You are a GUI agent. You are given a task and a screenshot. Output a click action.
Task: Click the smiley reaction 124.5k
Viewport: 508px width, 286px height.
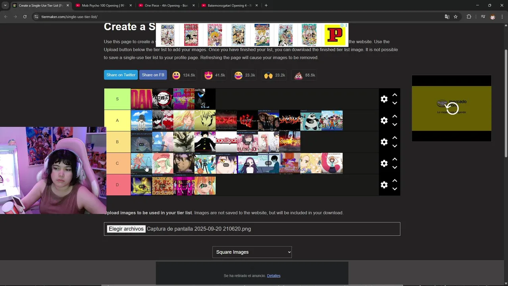[184, 75]
